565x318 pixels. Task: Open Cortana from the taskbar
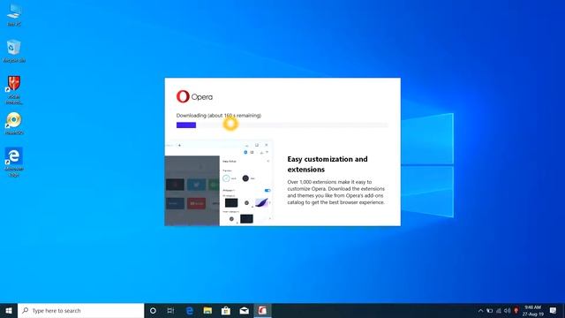(x=153, y=310)
